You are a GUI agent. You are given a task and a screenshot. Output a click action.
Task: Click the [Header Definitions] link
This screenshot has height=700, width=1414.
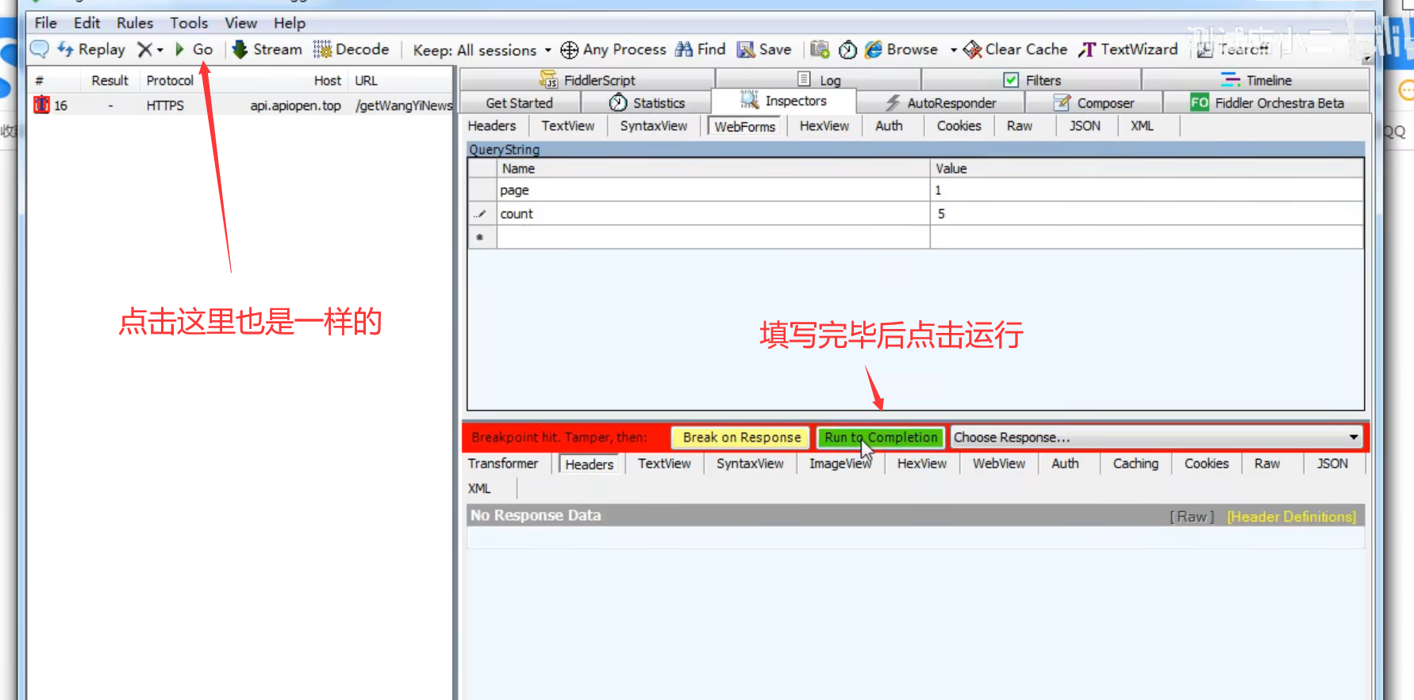pyautogui.click(x=1291, y=517)
